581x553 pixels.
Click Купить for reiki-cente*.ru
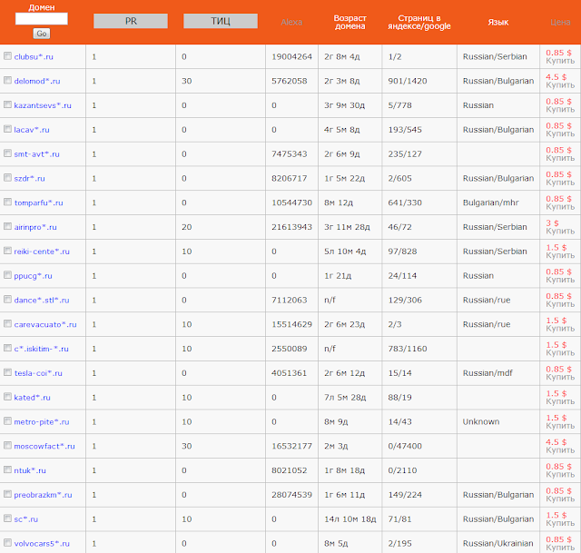point(560,256)
